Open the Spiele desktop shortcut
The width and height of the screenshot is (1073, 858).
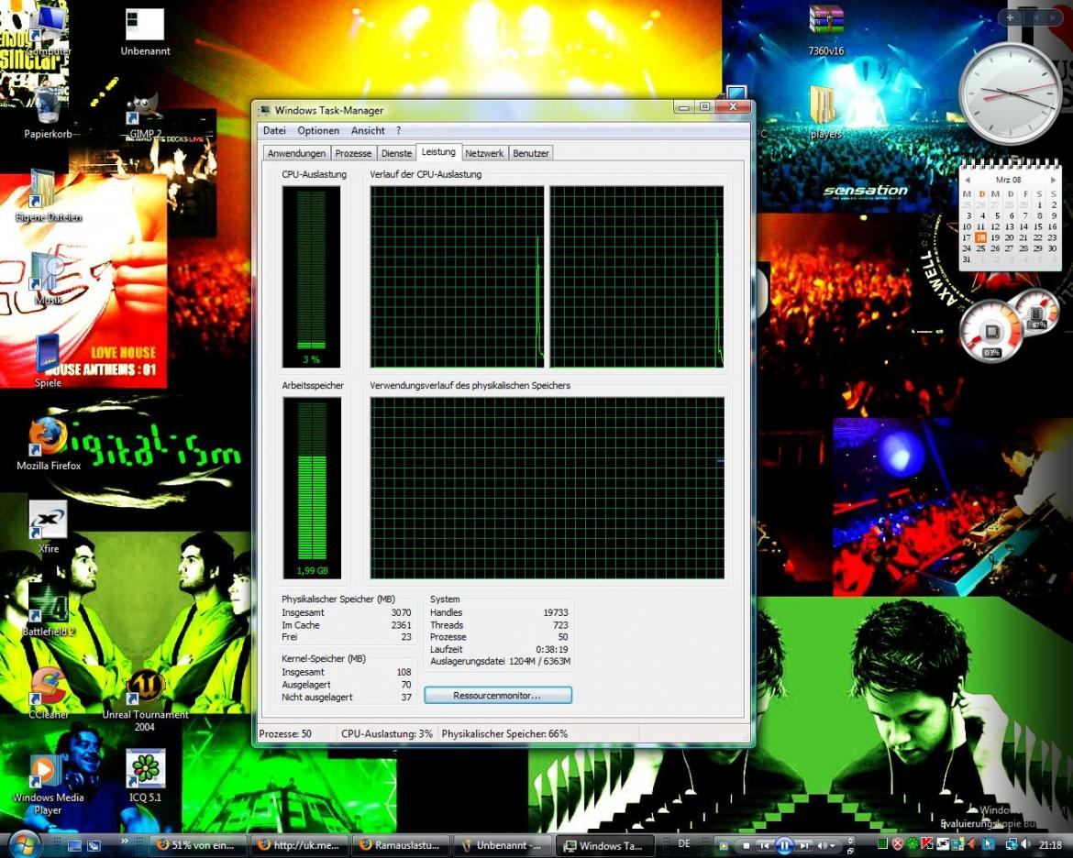tap(48, 361)
